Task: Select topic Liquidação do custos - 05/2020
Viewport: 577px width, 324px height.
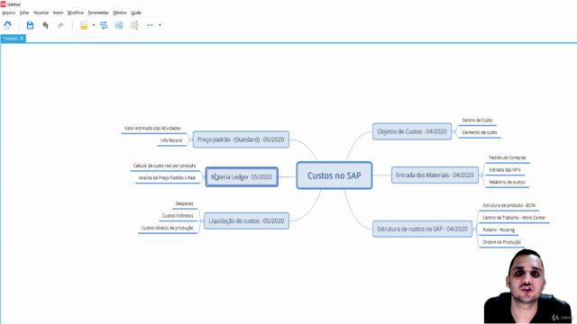Action: tap(246, 220)
